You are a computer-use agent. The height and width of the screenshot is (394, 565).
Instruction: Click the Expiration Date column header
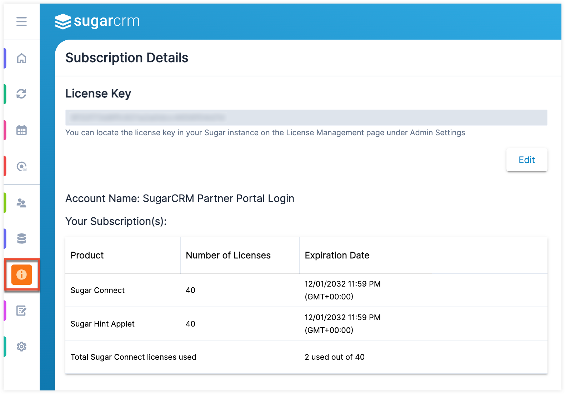tap(337, 256)
